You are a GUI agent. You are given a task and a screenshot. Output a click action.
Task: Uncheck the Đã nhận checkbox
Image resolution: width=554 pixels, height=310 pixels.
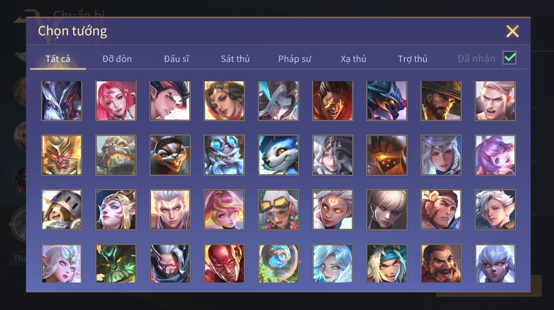(509, 58)
